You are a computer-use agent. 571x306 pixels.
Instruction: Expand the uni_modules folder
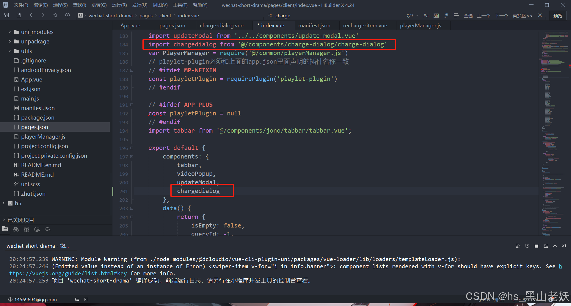pos(10,32)
